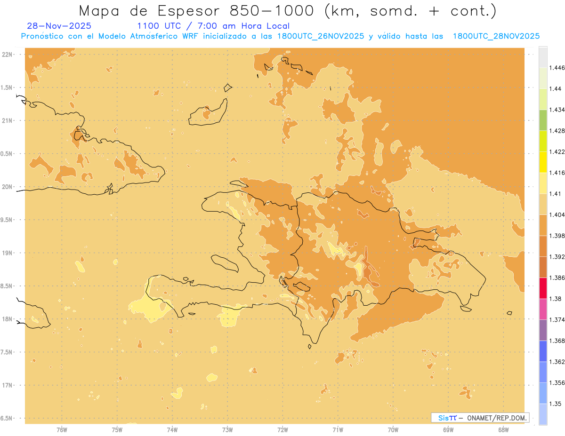Viewport: 565px width, 436px height.
Task: Click the longitude label 76W
Action: click(x=62, y=430)
